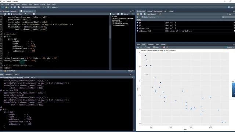Switch to the Files tab
Screen dimensions: 235x132
[x=138, y=44]
